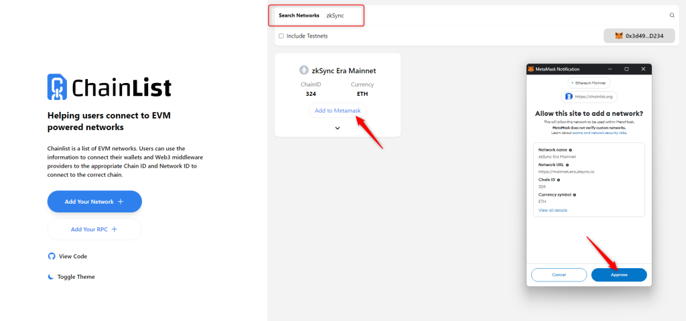
Task: Click the info icon beside Currency symbol
Action: [x=575, y=195]
